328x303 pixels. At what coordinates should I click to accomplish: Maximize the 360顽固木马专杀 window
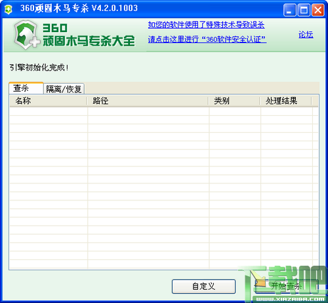click(x=304, y=10)
